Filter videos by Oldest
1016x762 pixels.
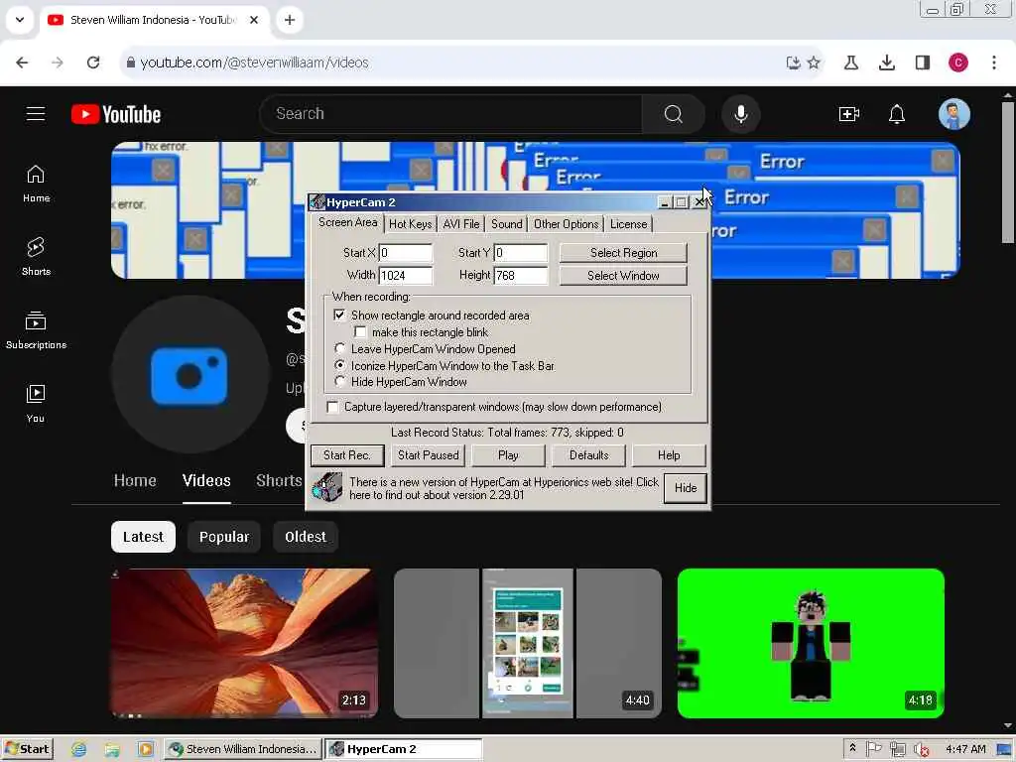306,537
